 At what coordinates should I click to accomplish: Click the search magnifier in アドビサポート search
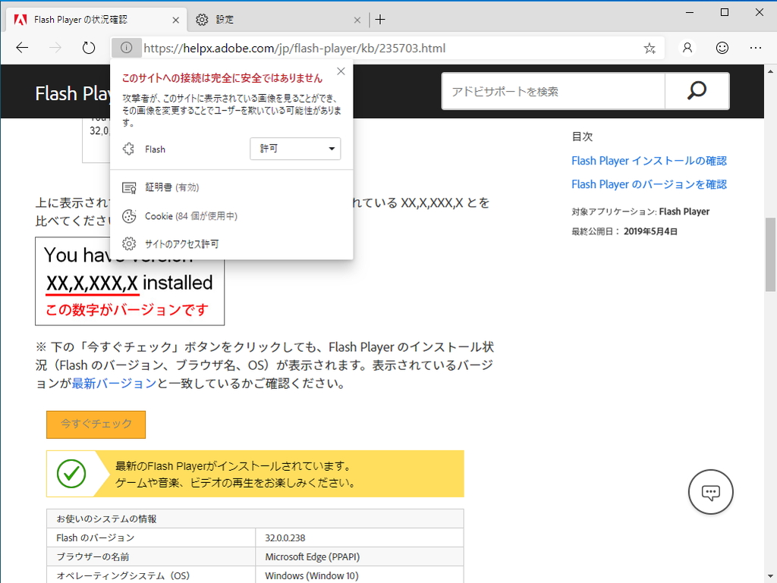click(696, 91)
